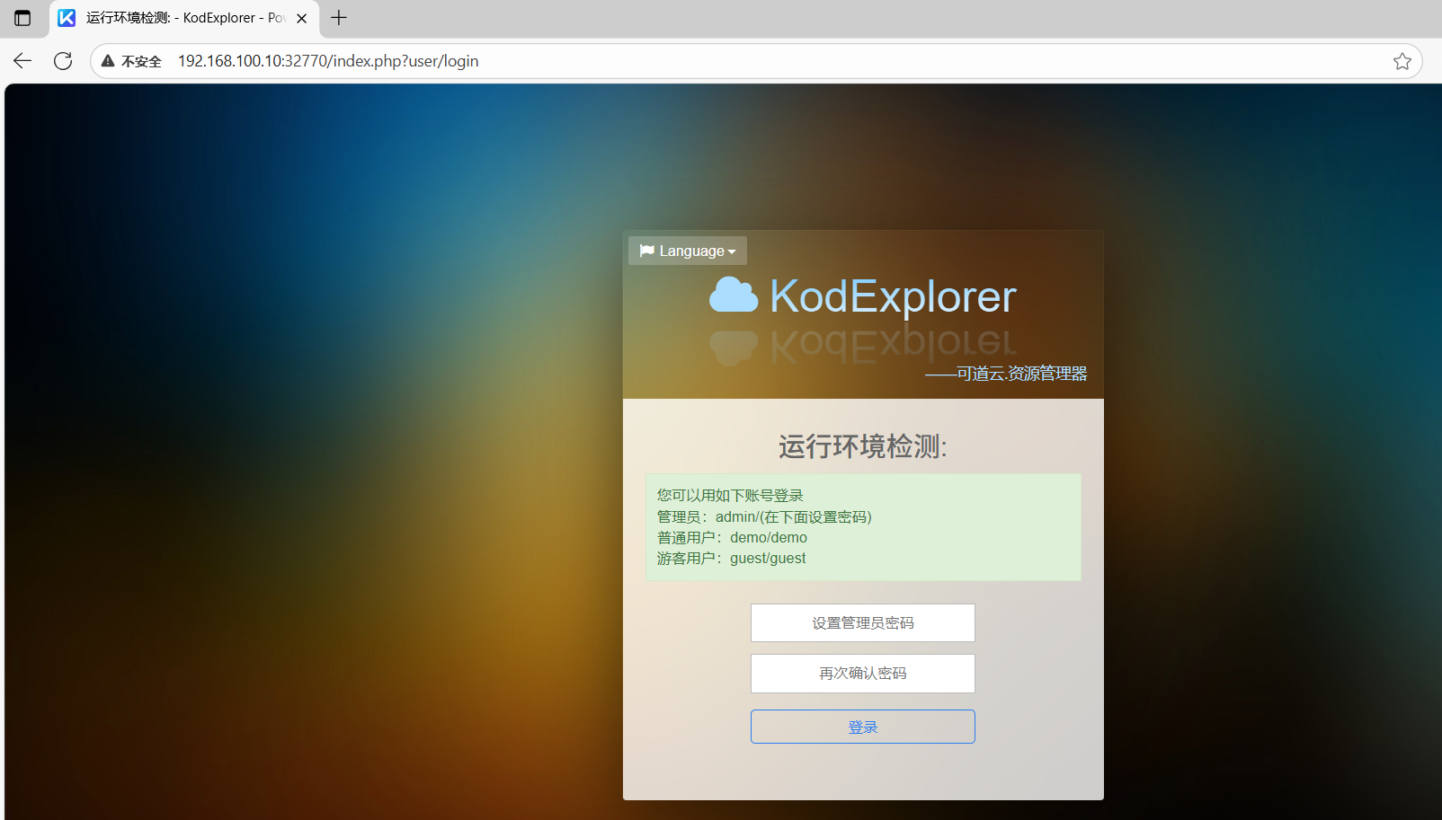Click the demo/demo account hint line

(x=732, y=537)
